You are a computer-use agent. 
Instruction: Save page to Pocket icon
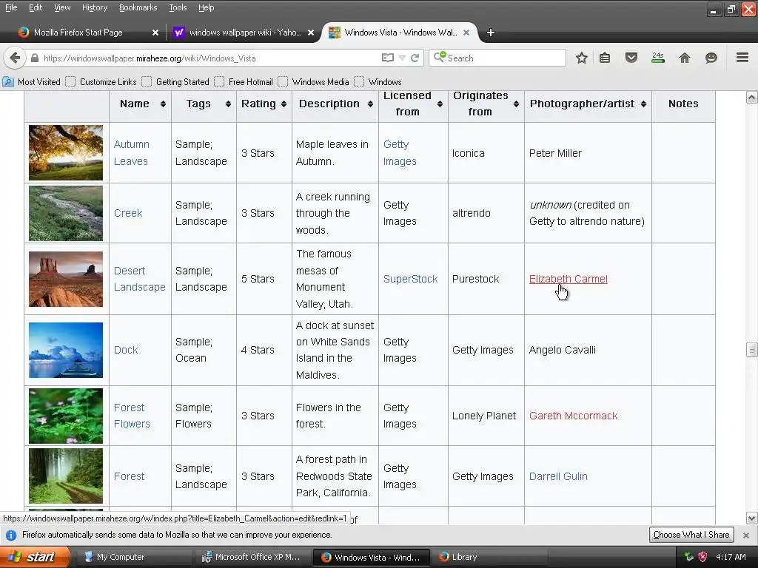[x=631, y=58]
